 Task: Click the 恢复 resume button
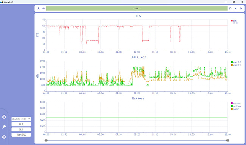(x=21, y=130)
